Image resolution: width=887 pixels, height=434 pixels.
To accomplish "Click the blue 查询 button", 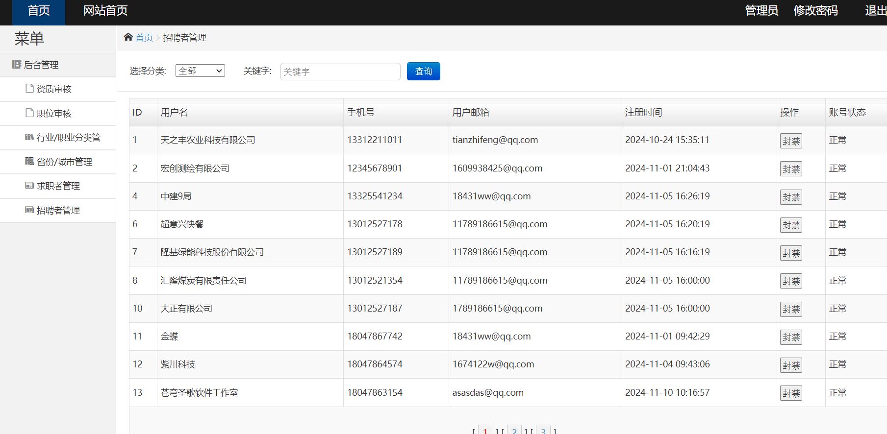I will (424, 71).
